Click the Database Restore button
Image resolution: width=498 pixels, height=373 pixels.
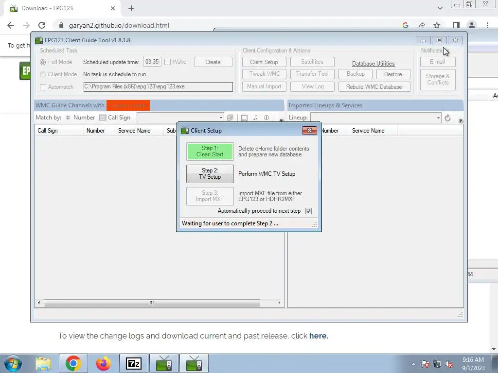pos(393,74)
